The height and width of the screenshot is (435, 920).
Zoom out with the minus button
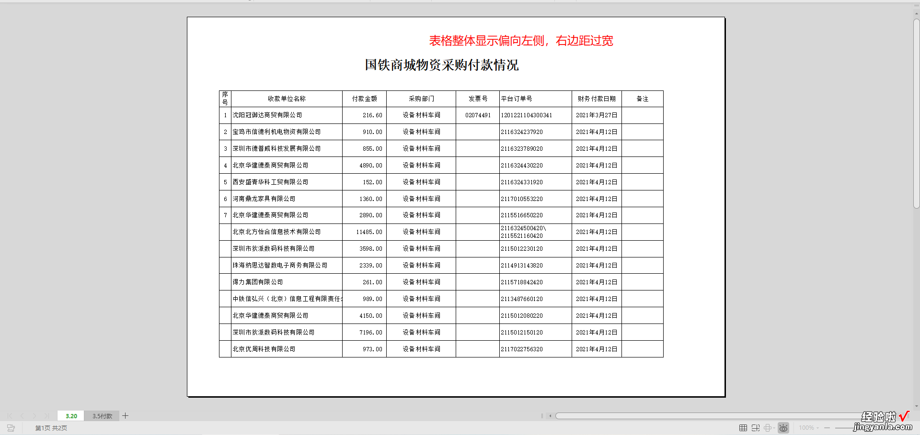[x=827, y=428]
